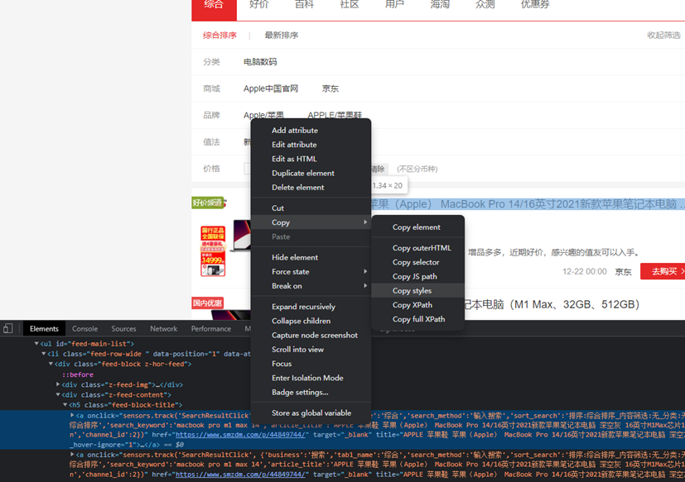Open the M1 Max、32GB、512GB product title
The image size is (685, 482).
point(552,304)
